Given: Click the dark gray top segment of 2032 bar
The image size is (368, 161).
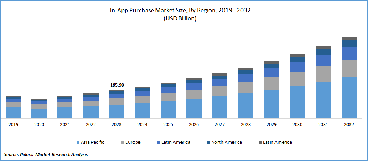Looking at the screenshot, I should (349, 38).
